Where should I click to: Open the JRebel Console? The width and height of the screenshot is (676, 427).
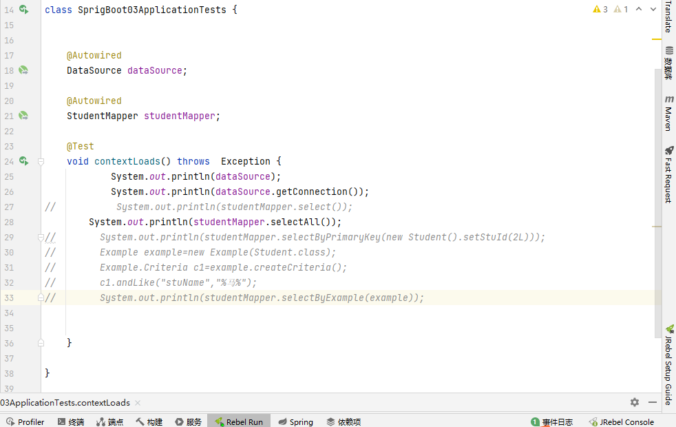point(622,421)
